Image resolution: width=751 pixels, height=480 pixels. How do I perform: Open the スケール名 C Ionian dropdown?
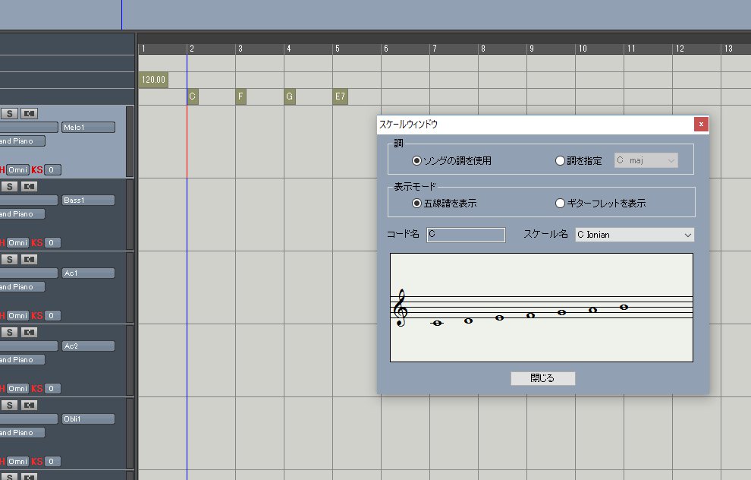click(634, 235)
